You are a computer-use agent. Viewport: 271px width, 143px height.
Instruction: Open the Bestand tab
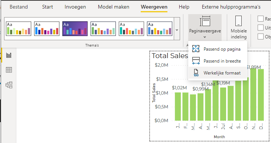tap(19, 7)
